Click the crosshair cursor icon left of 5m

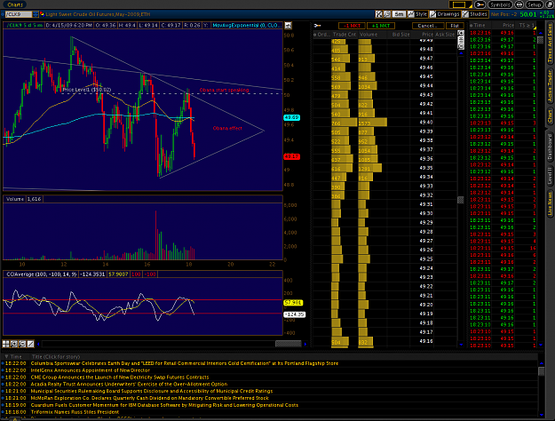click(378, 14)
